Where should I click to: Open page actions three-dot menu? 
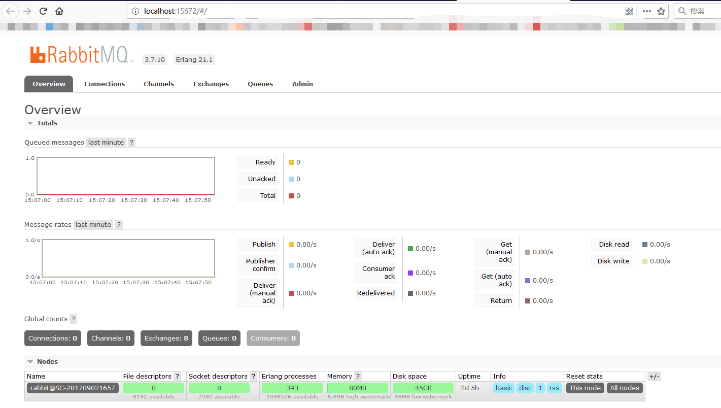[x=646, y=11]
